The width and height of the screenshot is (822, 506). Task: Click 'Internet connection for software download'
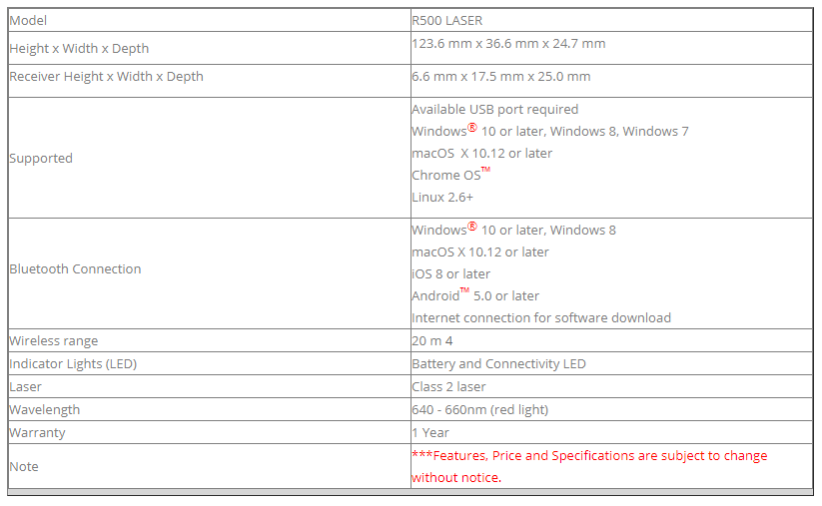click(541, 318)
